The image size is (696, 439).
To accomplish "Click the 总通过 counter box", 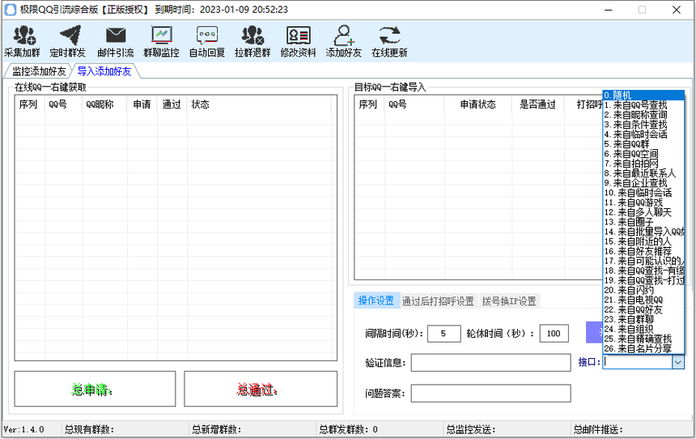I will pyautogui.click(x=261, y=389).
